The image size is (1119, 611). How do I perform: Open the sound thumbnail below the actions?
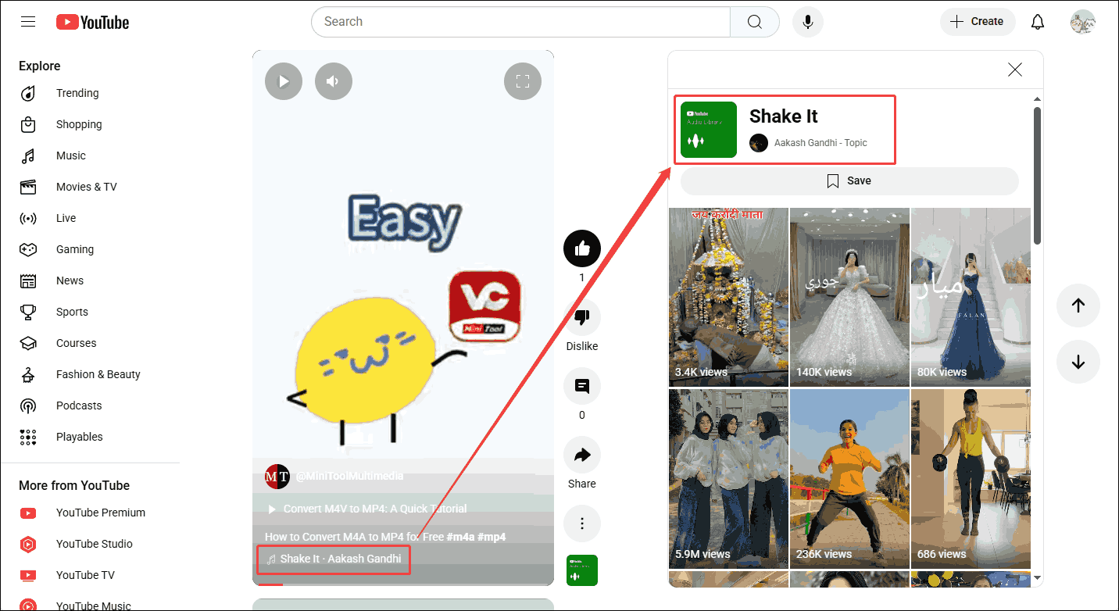click(582, 570)
